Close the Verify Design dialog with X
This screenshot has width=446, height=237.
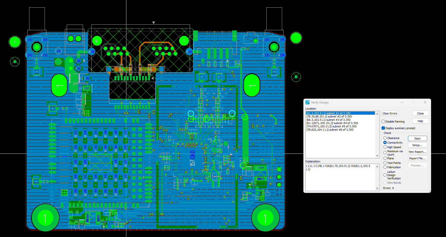tap(425, 102)
